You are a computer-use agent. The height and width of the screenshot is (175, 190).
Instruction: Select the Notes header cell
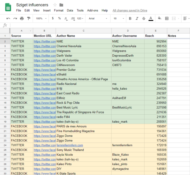[x=178, y=36]
